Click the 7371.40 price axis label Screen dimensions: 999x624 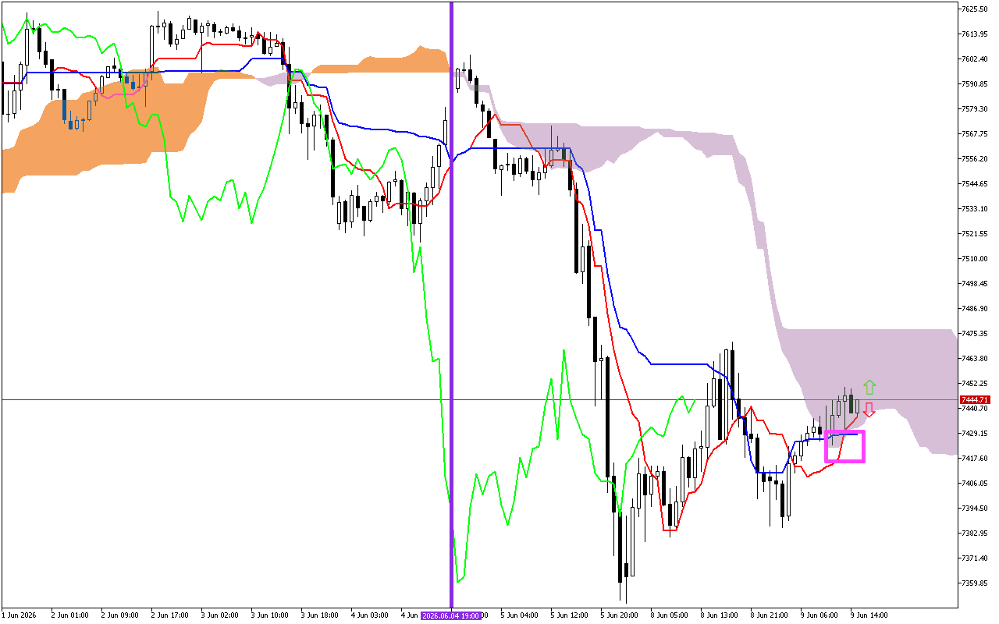(x=976, y=558)
